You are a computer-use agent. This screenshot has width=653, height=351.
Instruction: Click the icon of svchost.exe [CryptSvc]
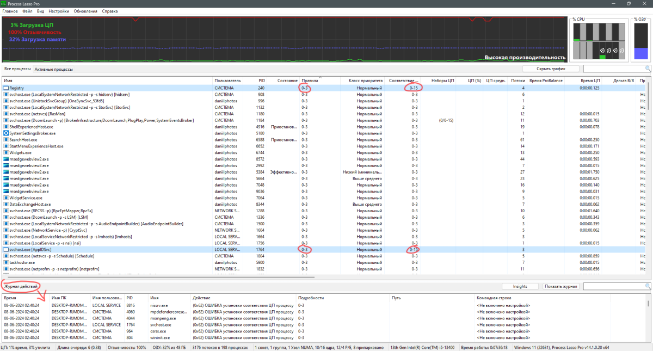[x=6, y=230]
